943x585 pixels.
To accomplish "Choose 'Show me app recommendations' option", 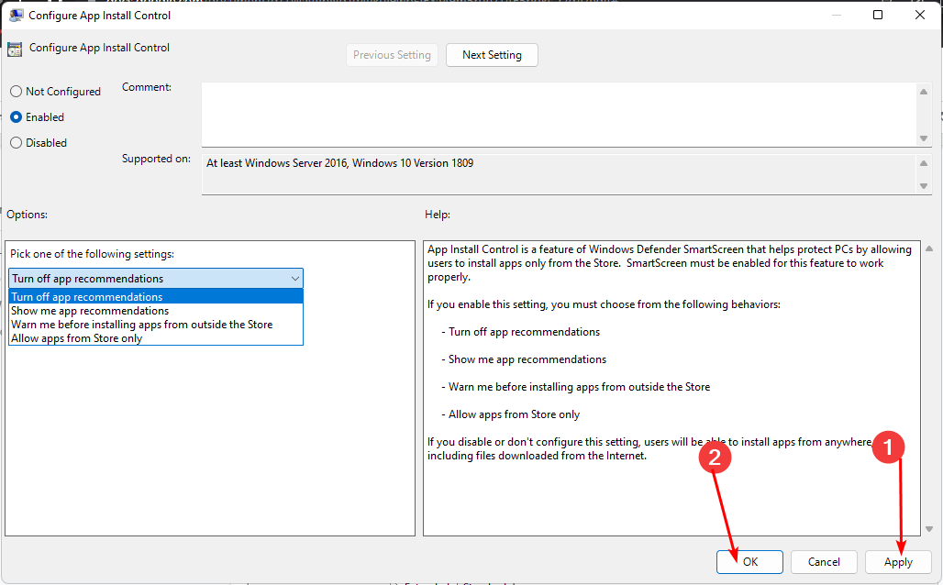I will click(90, 311).
